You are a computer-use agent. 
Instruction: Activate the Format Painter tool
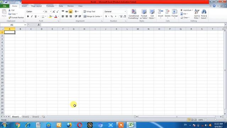pyautogui.click(x=16, y=17)
